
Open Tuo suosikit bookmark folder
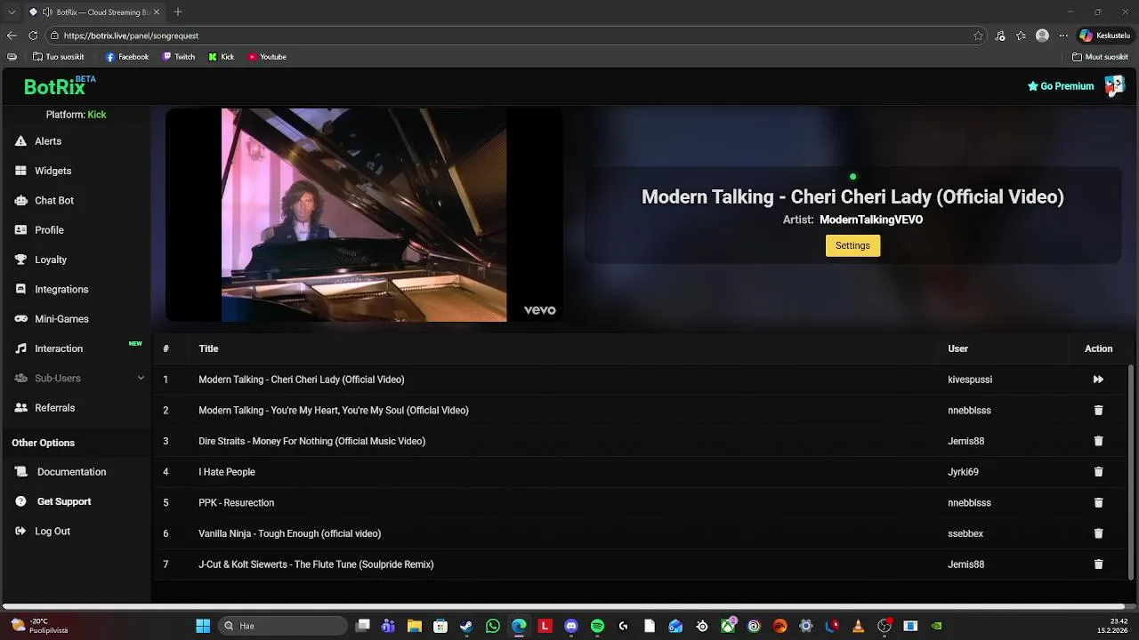point(59,57)
